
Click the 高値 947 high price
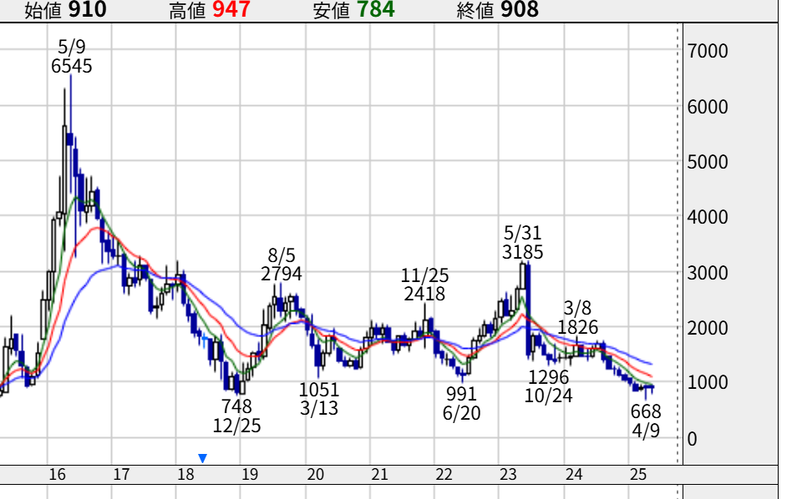tap(210, 10)
